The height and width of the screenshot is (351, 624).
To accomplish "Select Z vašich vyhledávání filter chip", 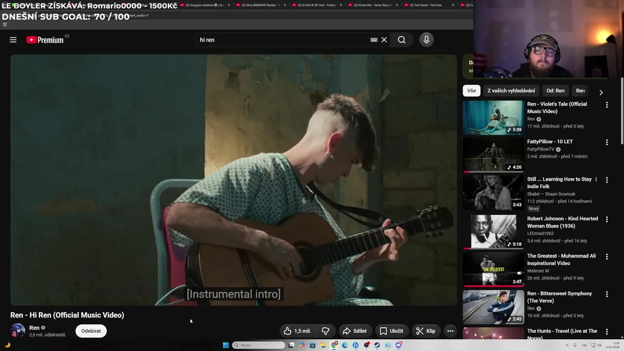I will tap(511, 91).
